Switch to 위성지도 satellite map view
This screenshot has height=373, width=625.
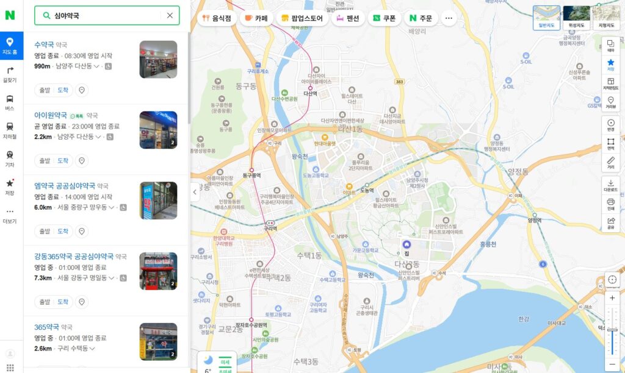576,16
